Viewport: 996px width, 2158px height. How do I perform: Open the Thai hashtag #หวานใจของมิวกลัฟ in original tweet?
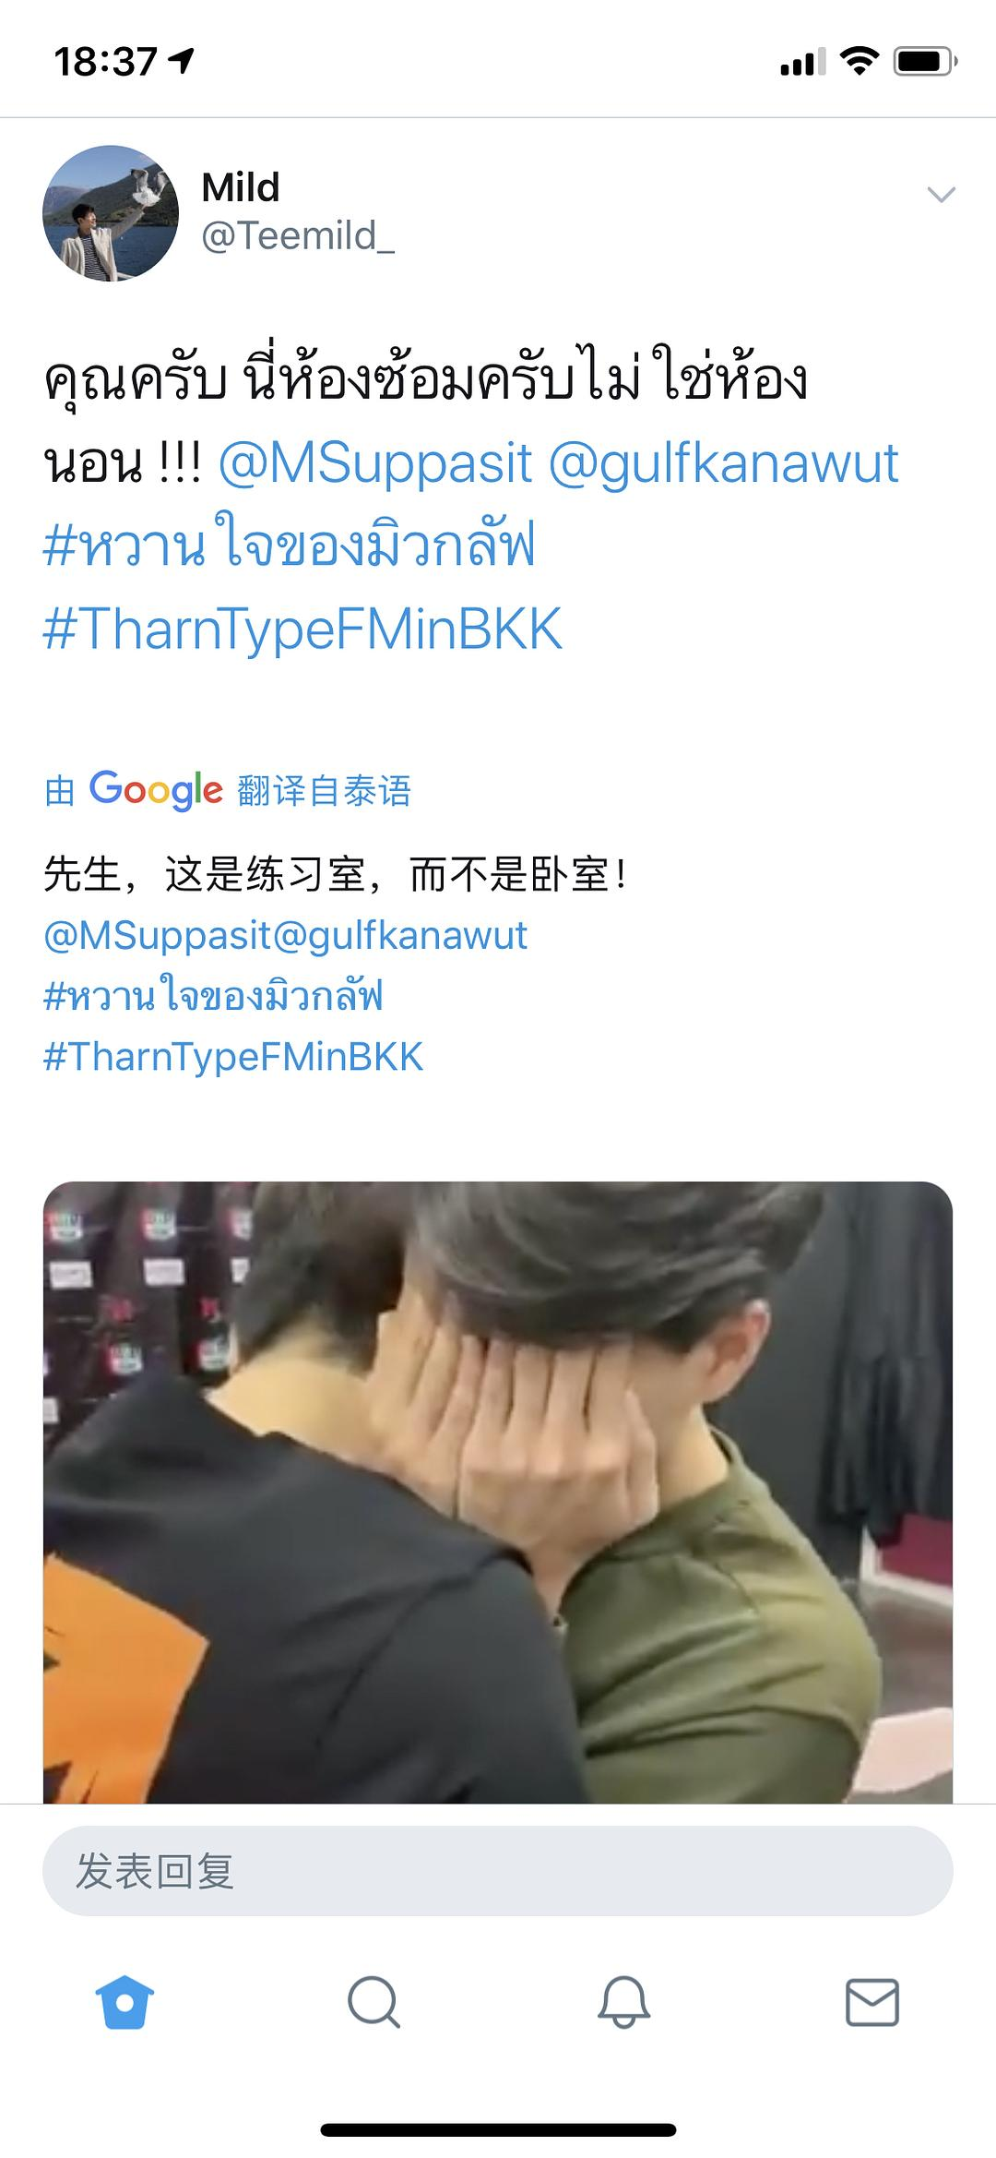(x=289, y=545)
